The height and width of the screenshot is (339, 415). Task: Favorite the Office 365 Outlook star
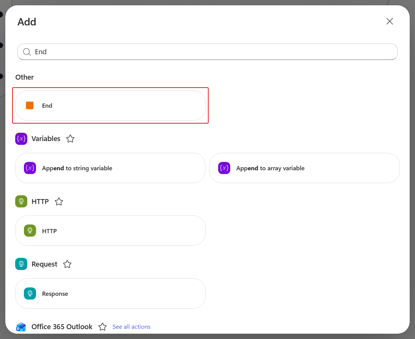pyautogui.click(x=102, y=327)
